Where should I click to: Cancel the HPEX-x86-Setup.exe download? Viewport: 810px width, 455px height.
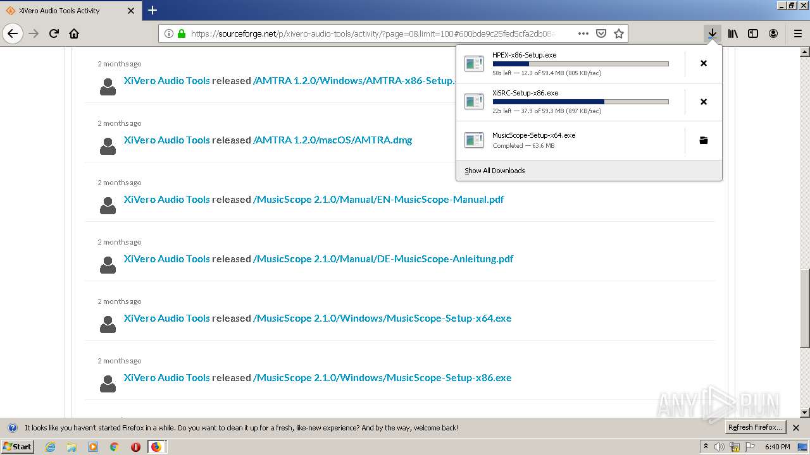click(704, 63)
